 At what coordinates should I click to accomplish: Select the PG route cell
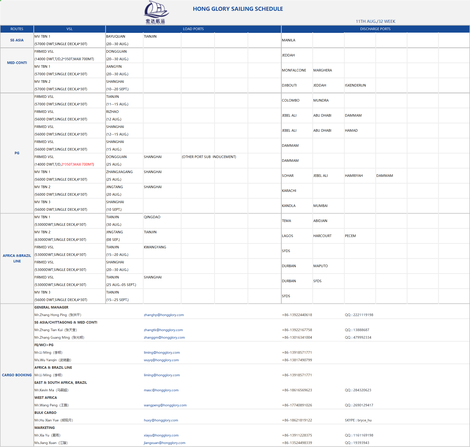(x=17, y=153)
